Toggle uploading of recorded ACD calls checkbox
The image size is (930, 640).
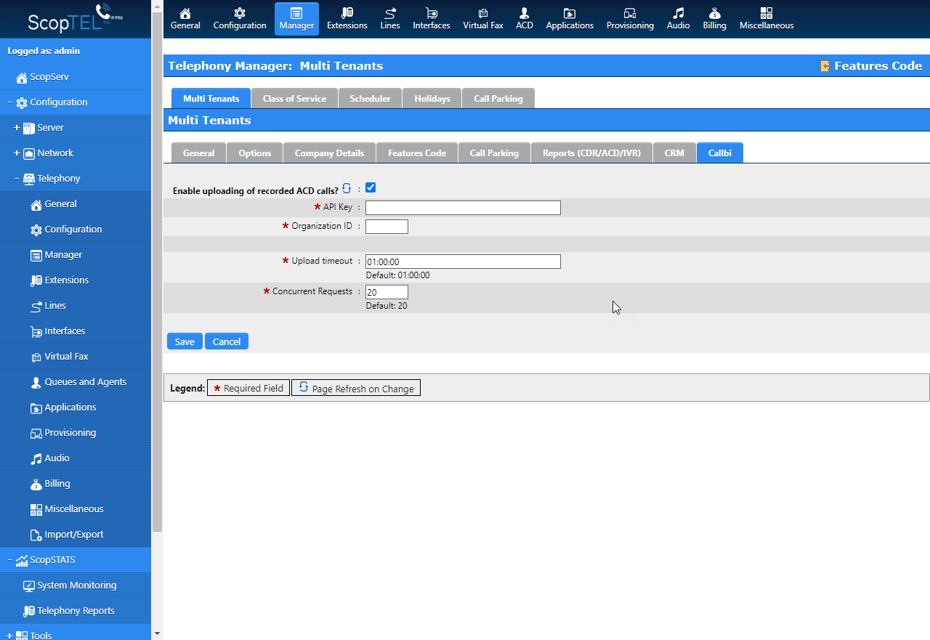click(371, 188)
